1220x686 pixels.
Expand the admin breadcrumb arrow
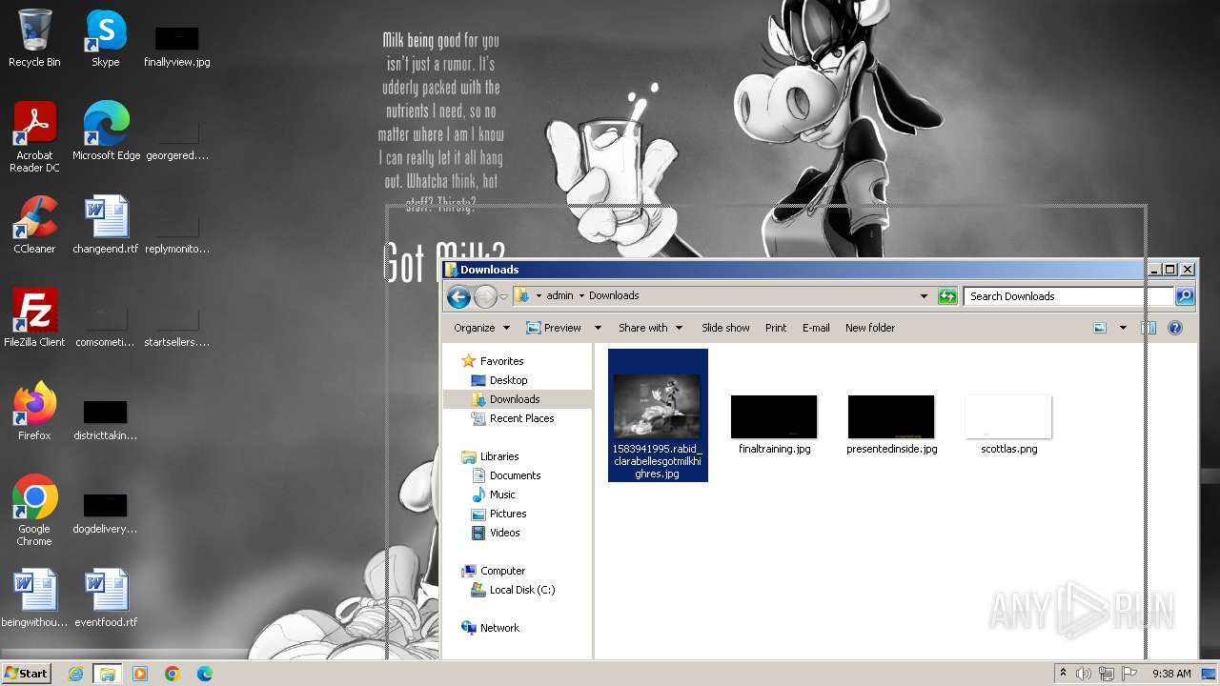point(581,296)
